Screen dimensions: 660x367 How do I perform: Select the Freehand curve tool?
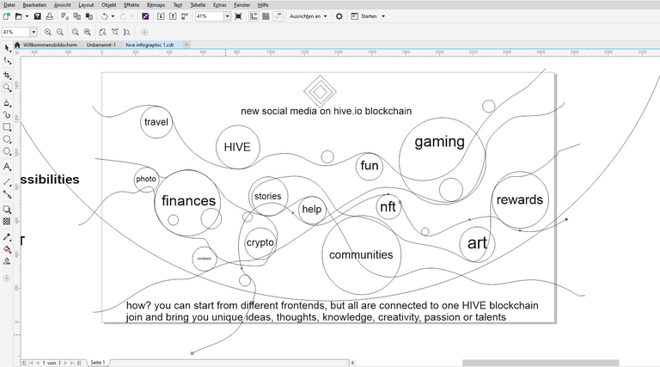[7, 115]
